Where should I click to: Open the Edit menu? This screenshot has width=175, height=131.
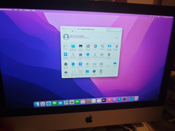15,10
